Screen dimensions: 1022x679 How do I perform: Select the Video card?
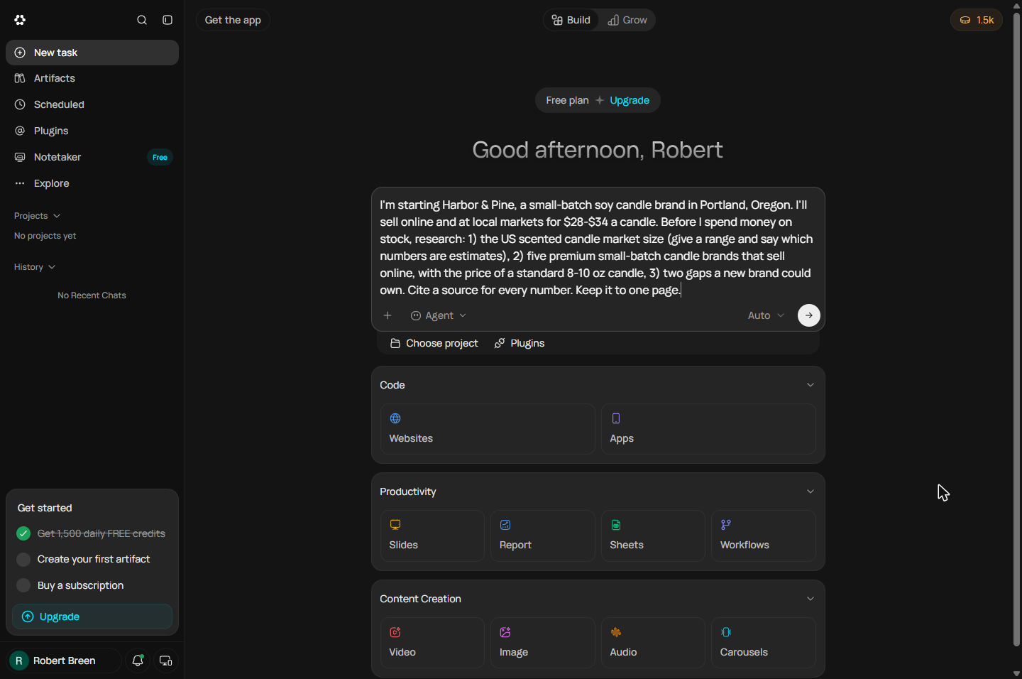(x=432, y=643)
